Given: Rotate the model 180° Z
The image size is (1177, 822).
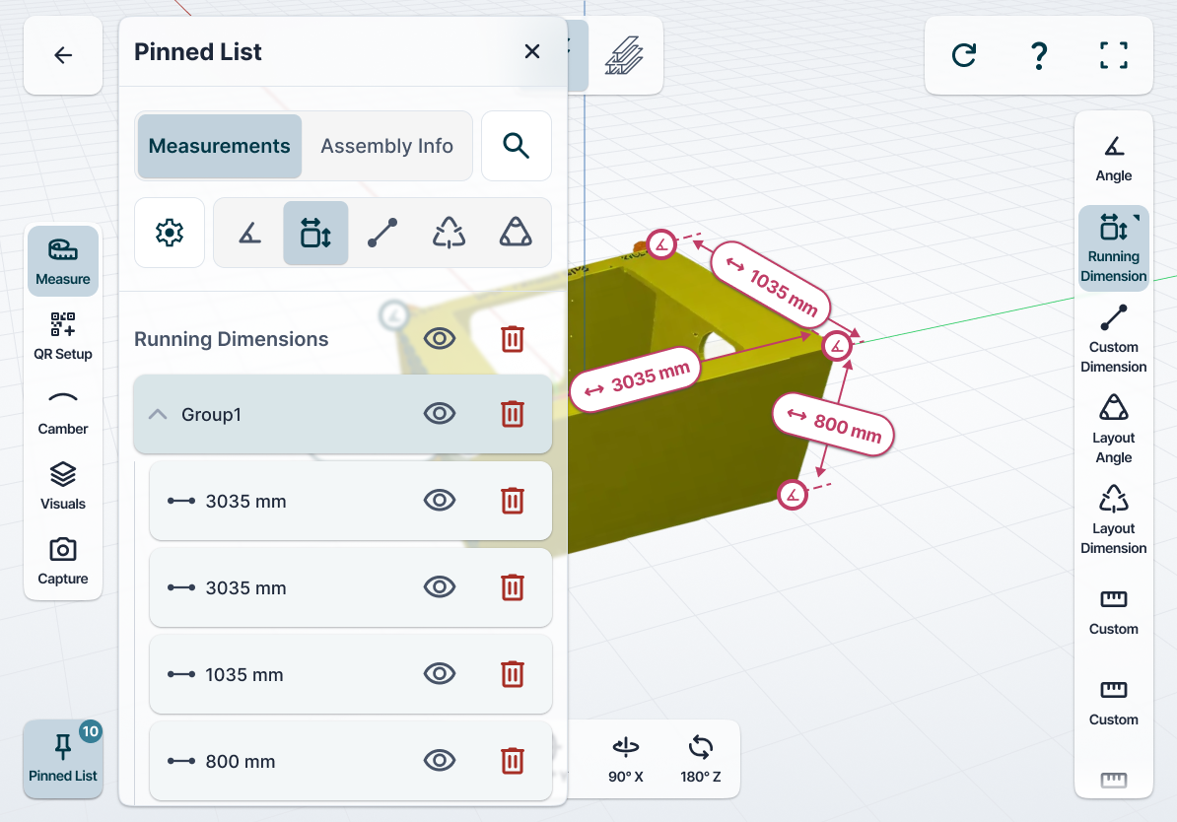Looking at the screenshot, I should (x=700, y=759).
